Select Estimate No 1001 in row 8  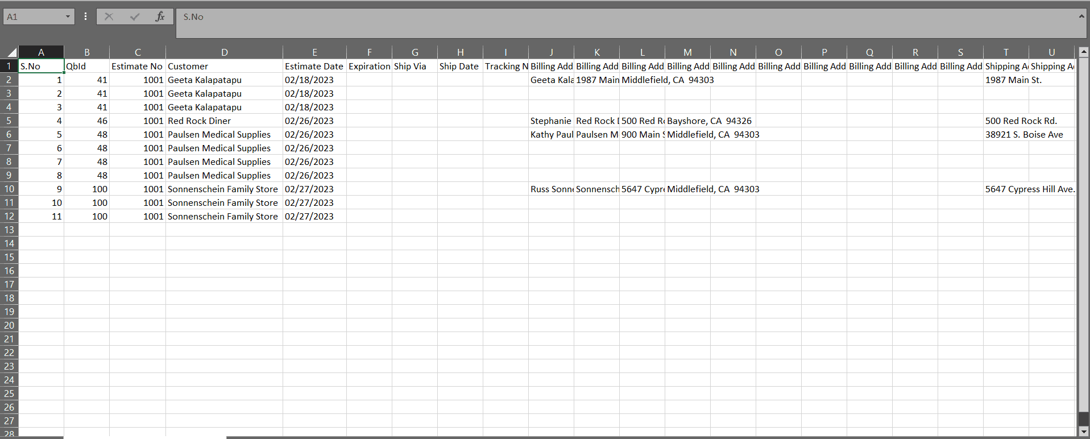pos(138,161)
